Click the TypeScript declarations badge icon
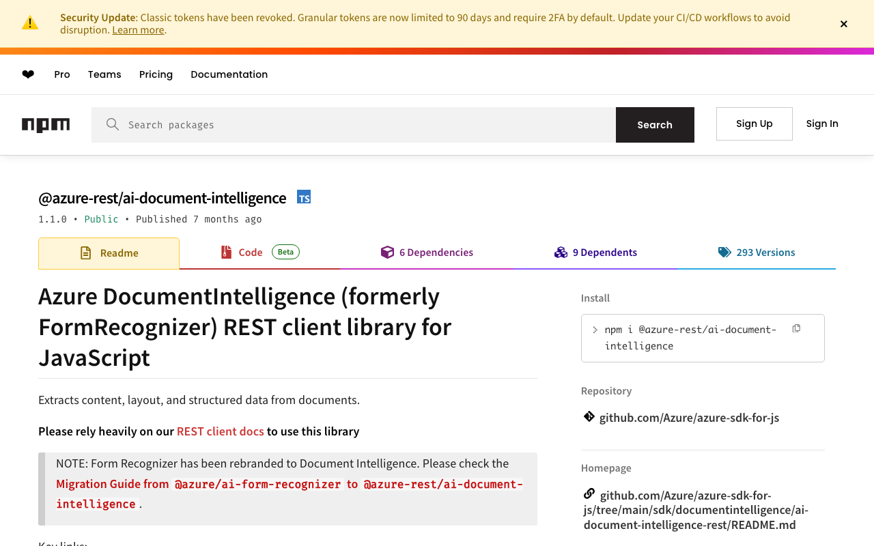 click(x=304, y=197)
